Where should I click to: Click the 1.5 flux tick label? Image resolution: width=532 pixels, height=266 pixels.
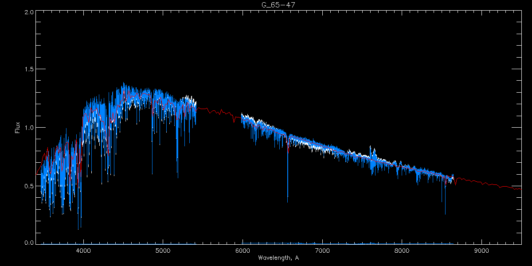click(28, 70)
